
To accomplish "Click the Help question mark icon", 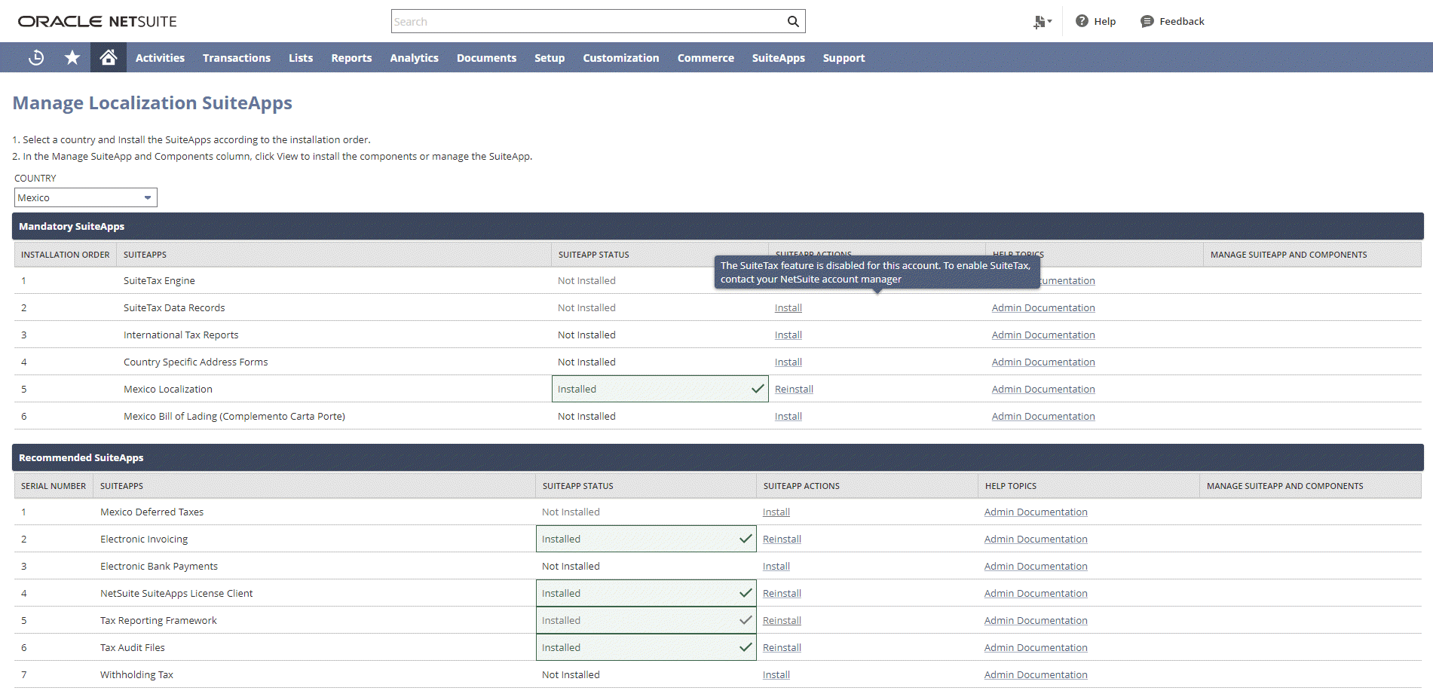I will pos(1082,21).
